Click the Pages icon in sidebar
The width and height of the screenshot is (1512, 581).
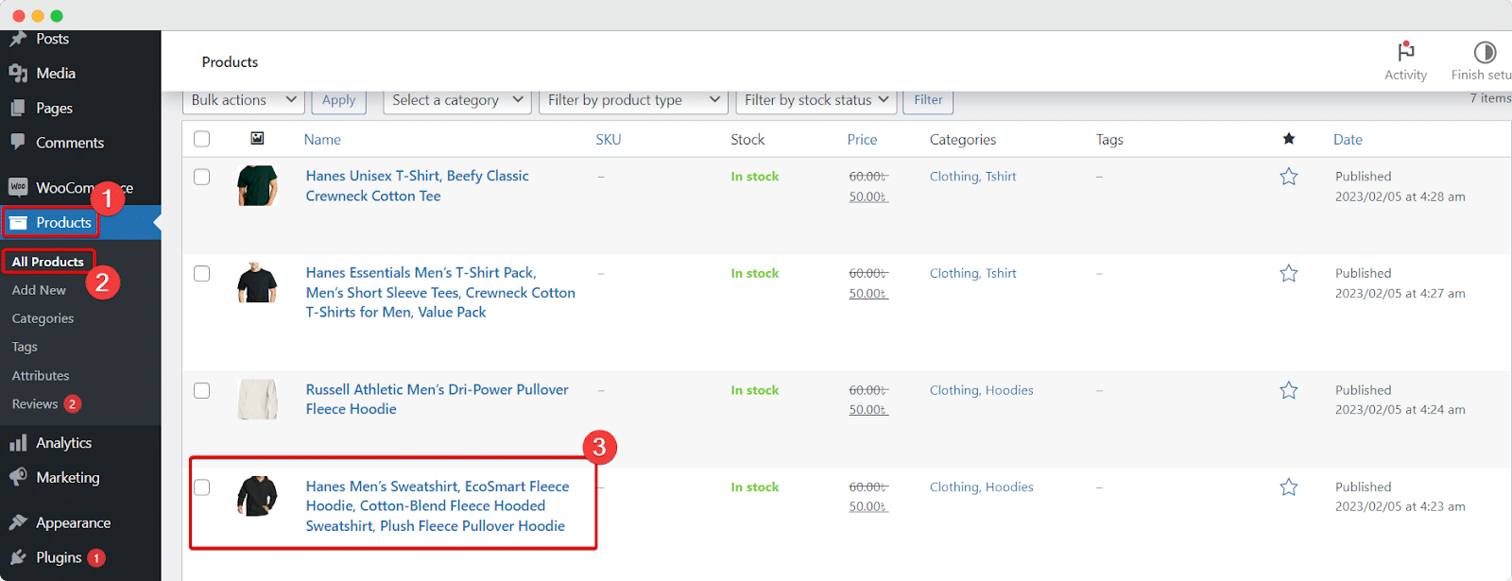pos(18,108)
